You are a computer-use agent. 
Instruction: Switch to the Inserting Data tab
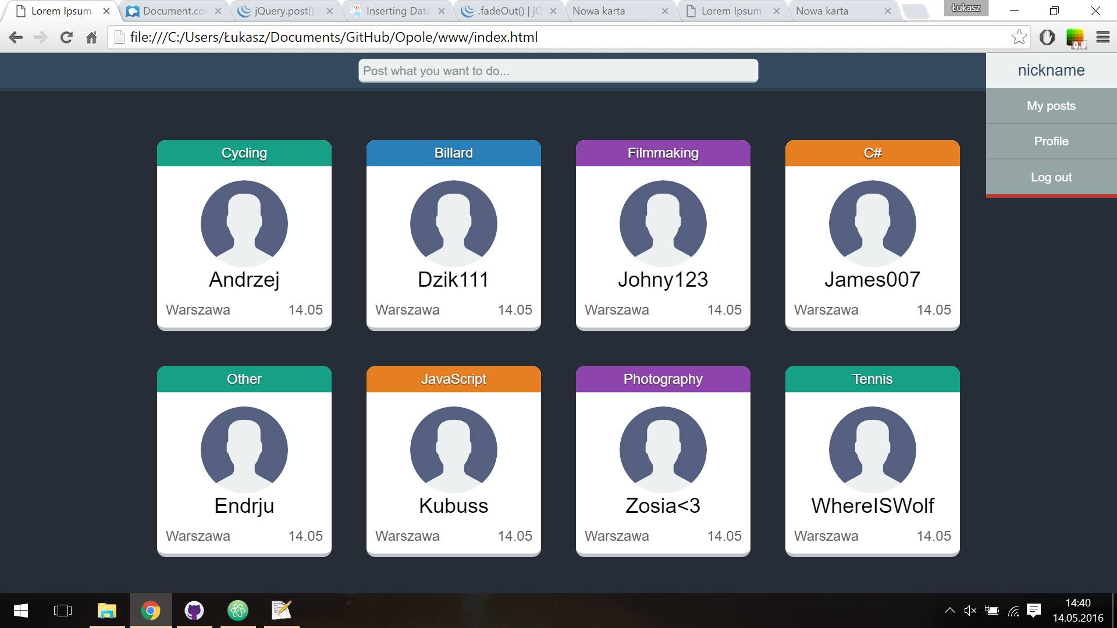tap(398, 11)
